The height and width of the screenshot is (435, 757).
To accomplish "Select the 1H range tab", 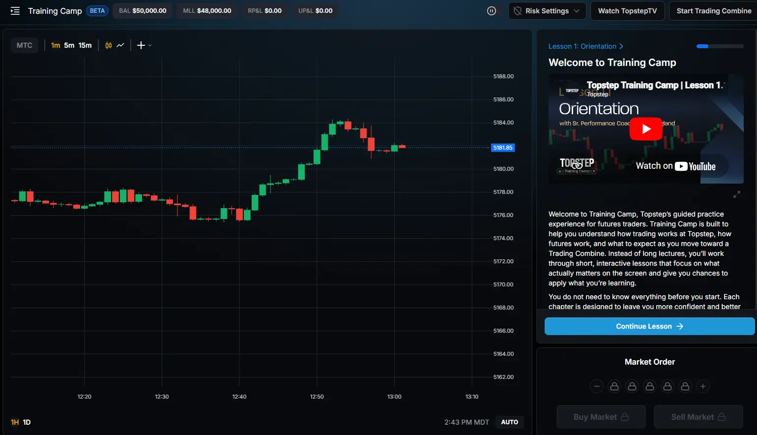I will [14, 422].
